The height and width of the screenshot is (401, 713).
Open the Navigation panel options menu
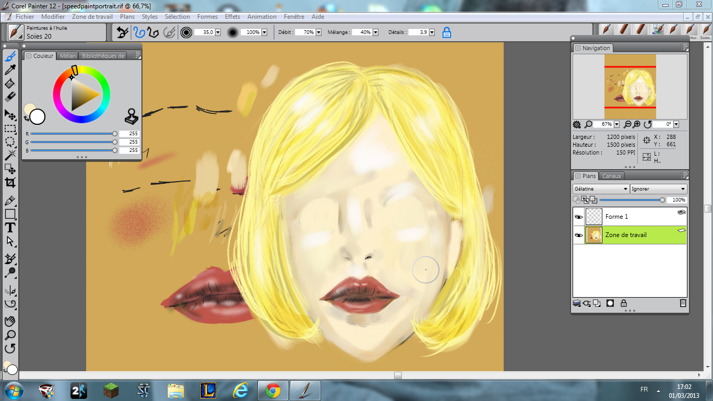(x=684, y=48)
